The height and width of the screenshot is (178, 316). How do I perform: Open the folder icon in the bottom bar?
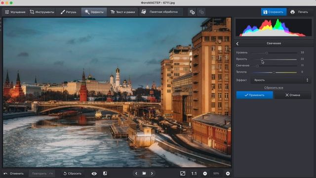pyautogui.click(x=144, y=174)
